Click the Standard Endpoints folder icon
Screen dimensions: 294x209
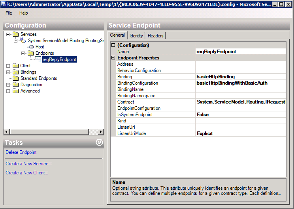(16, 78)
